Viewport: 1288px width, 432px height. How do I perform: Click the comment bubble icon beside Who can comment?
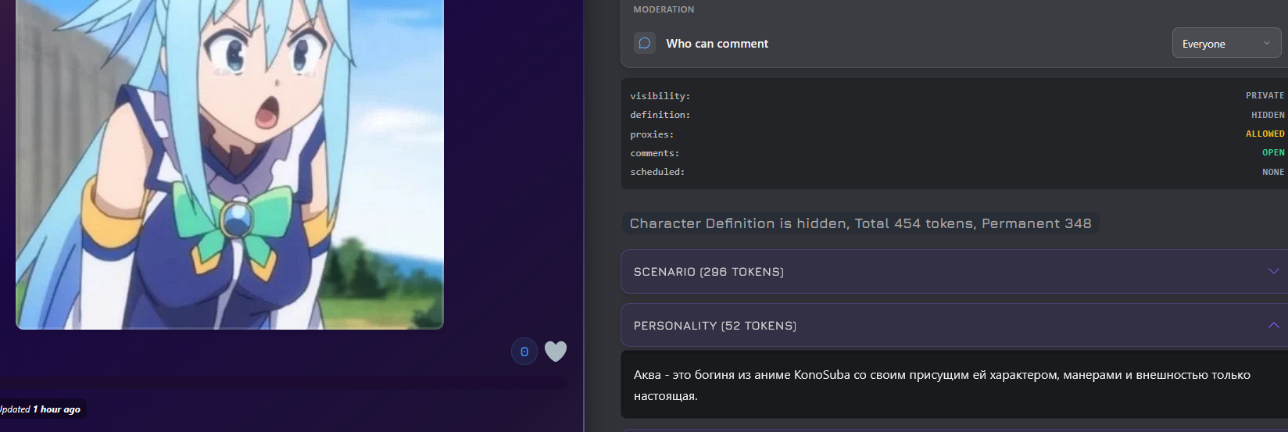pos(644,43)
